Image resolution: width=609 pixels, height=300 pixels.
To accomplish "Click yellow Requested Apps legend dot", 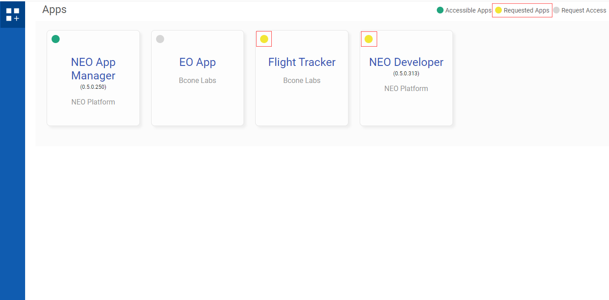I will [498, 10].
